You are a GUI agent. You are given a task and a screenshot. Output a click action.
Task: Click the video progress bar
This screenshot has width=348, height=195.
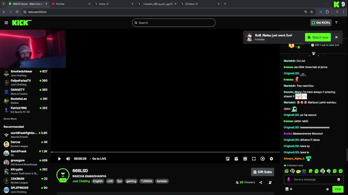(165, 152)
